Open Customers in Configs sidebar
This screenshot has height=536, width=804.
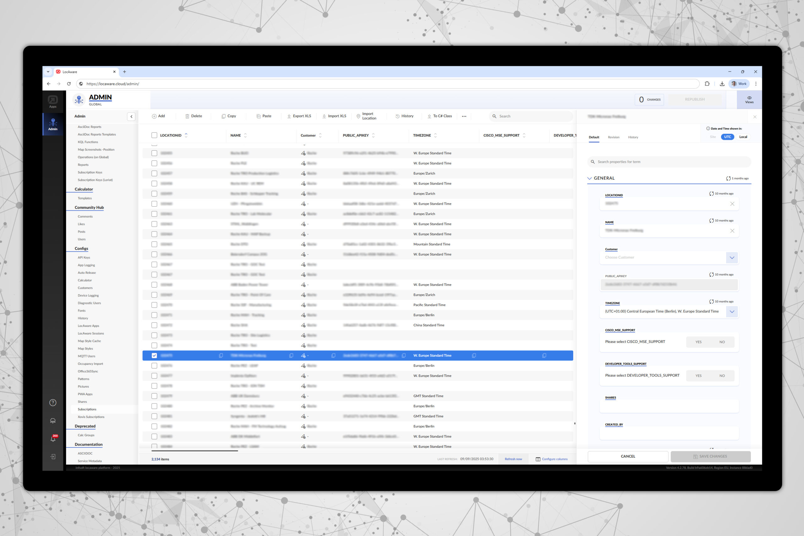85,288
